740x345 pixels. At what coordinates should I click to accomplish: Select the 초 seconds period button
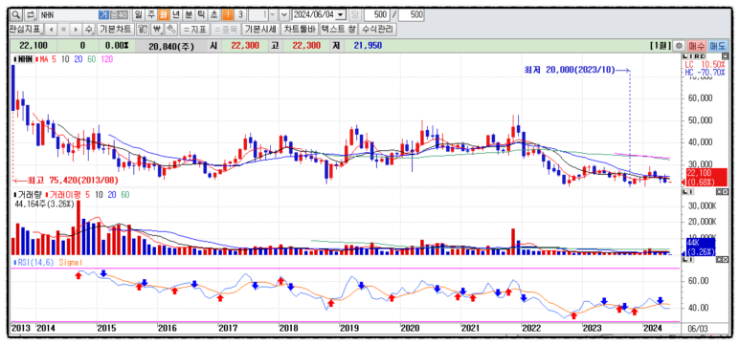click(214, 15)
